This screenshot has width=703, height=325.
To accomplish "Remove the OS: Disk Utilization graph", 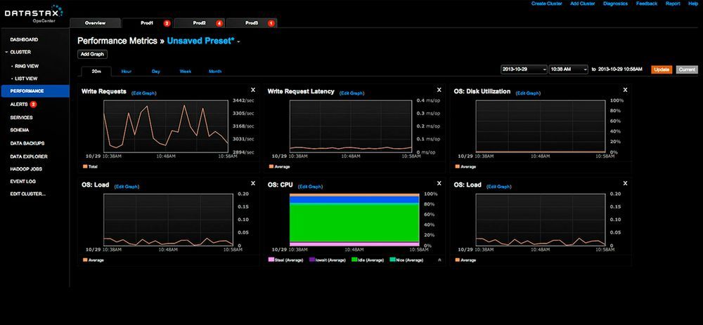I will coord(626,90).
